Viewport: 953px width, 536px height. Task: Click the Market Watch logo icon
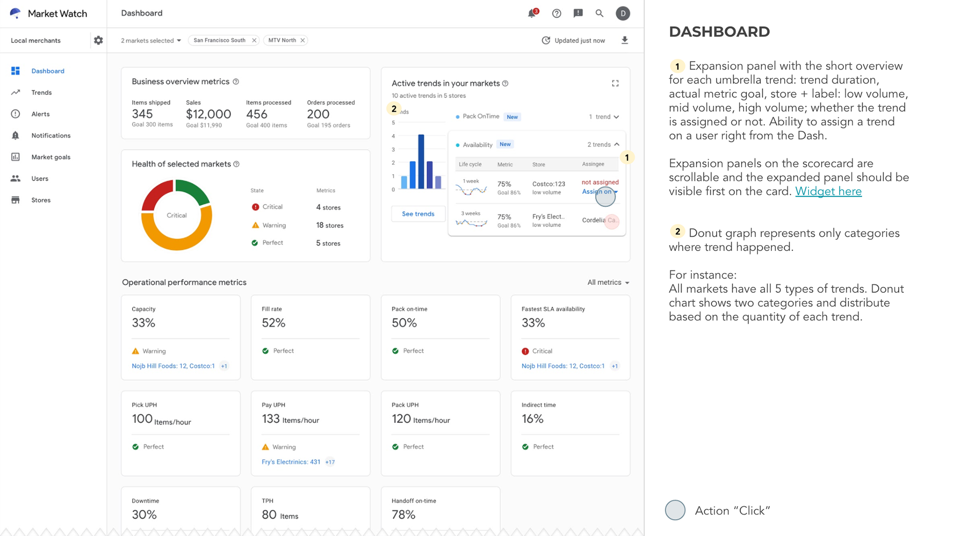15,13
